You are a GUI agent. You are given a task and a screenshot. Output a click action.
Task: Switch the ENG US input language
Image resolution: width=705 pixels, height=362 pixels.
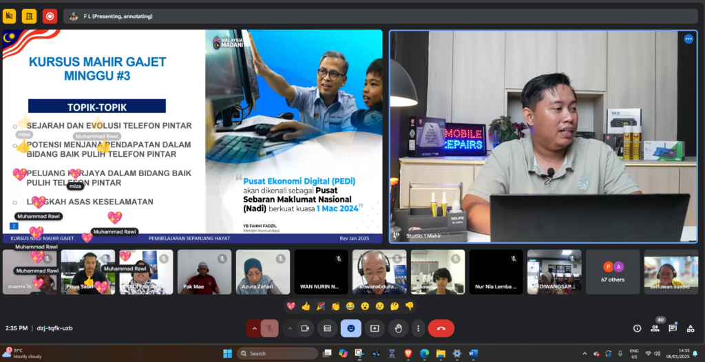pyautogui.click(x=634, y=354)
